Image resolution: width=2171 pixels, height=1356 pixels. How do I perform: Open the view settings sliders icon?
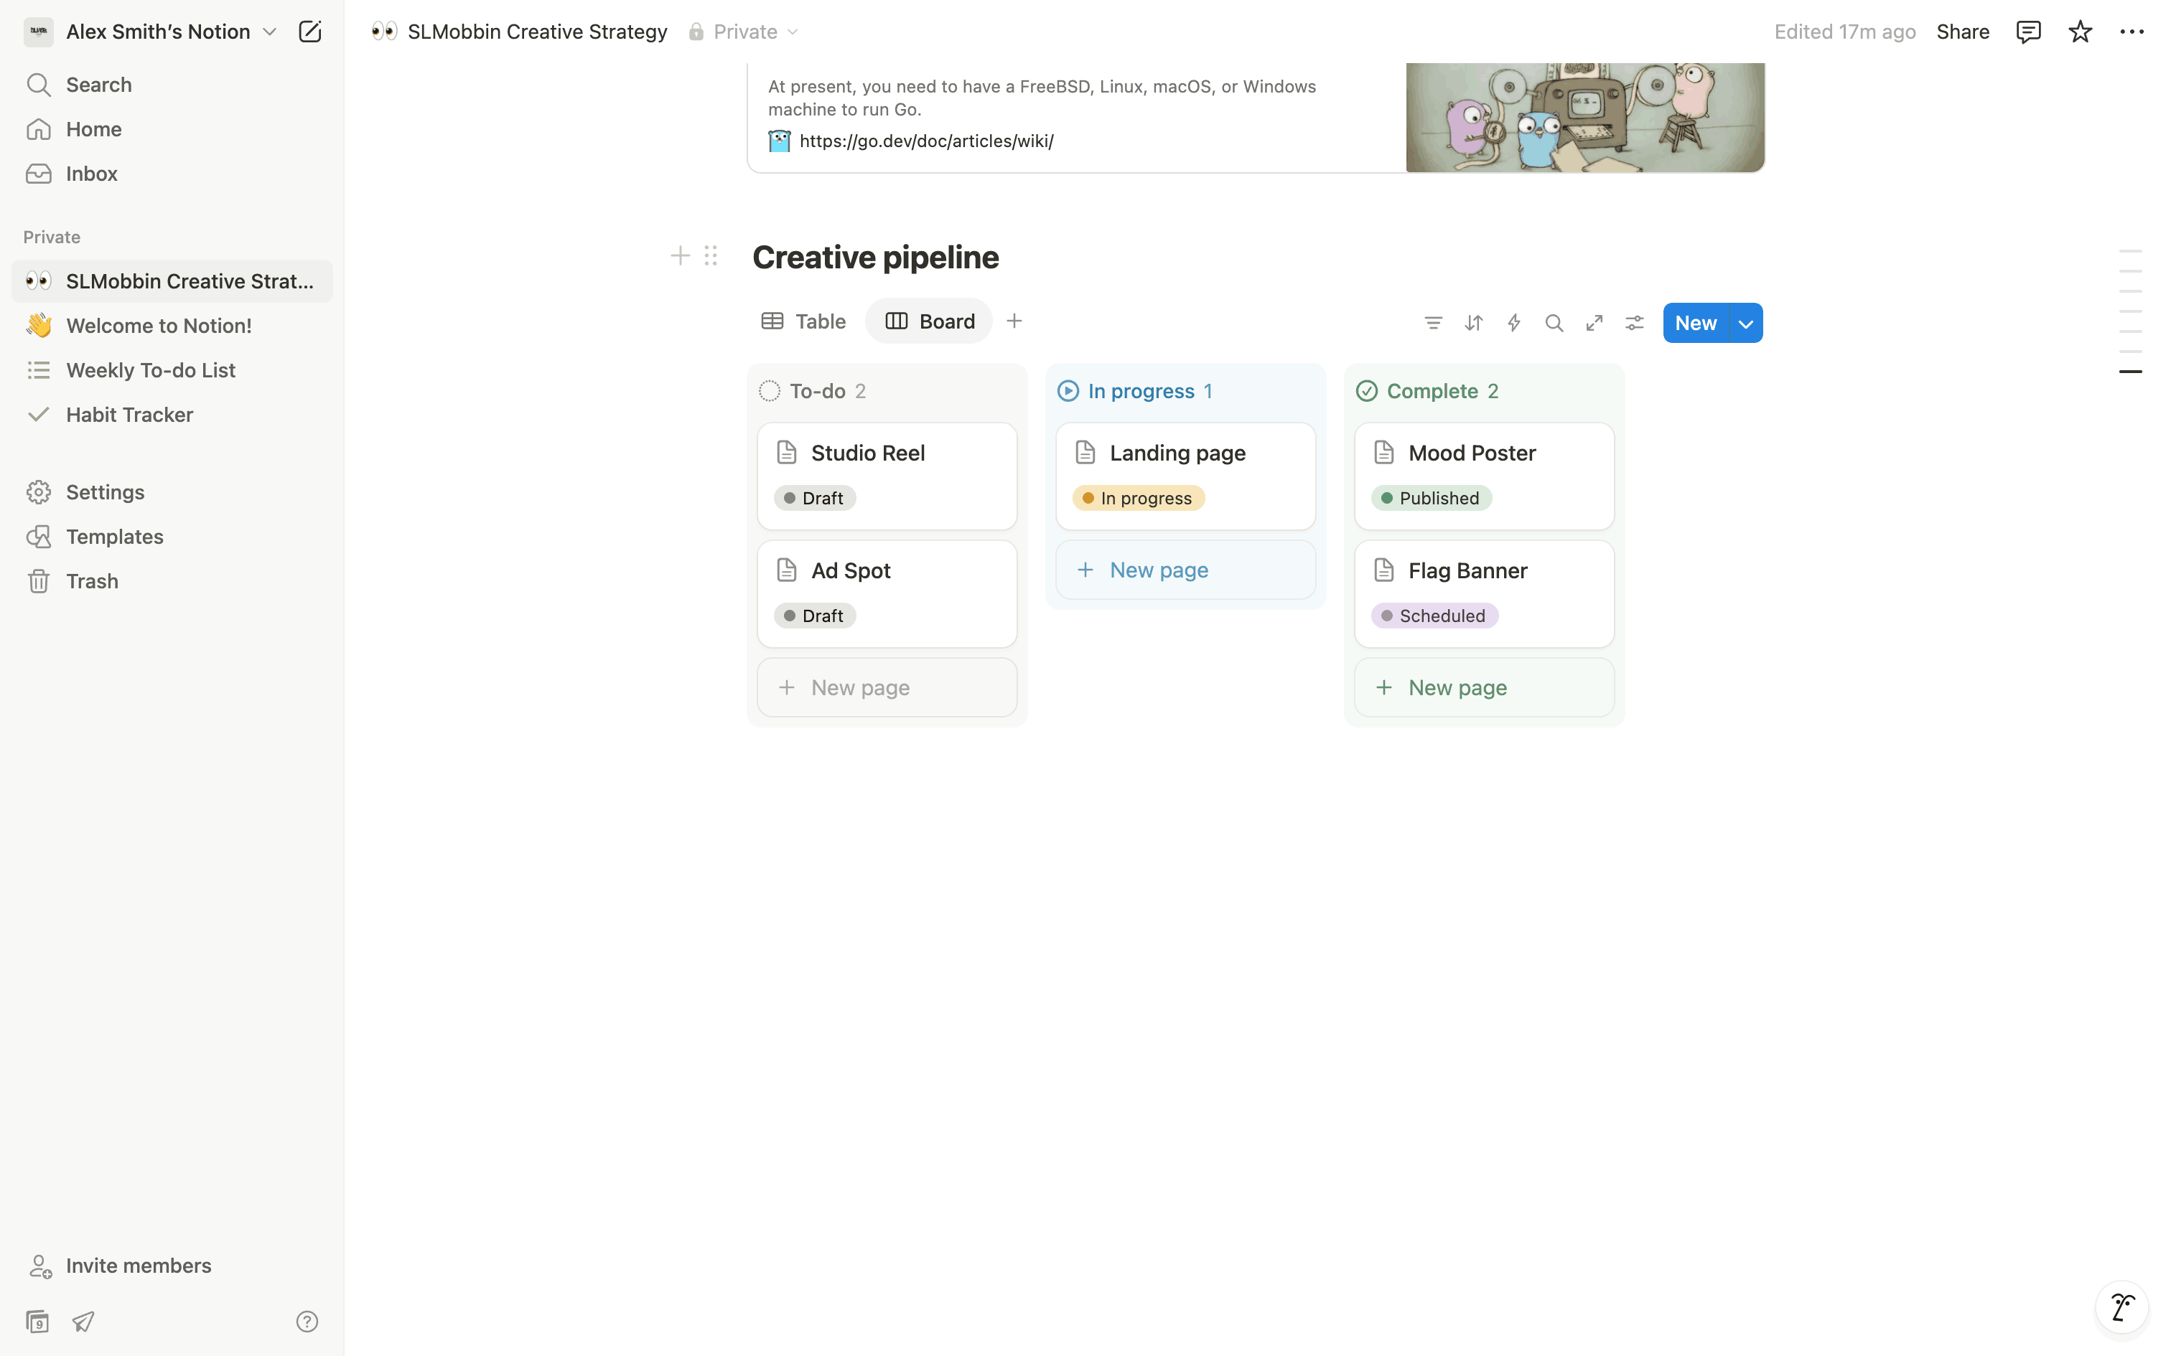pos(1635,323)
